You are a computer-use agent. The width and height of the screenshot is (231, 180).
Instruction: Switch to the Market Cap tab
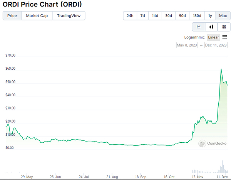[37, 16]
